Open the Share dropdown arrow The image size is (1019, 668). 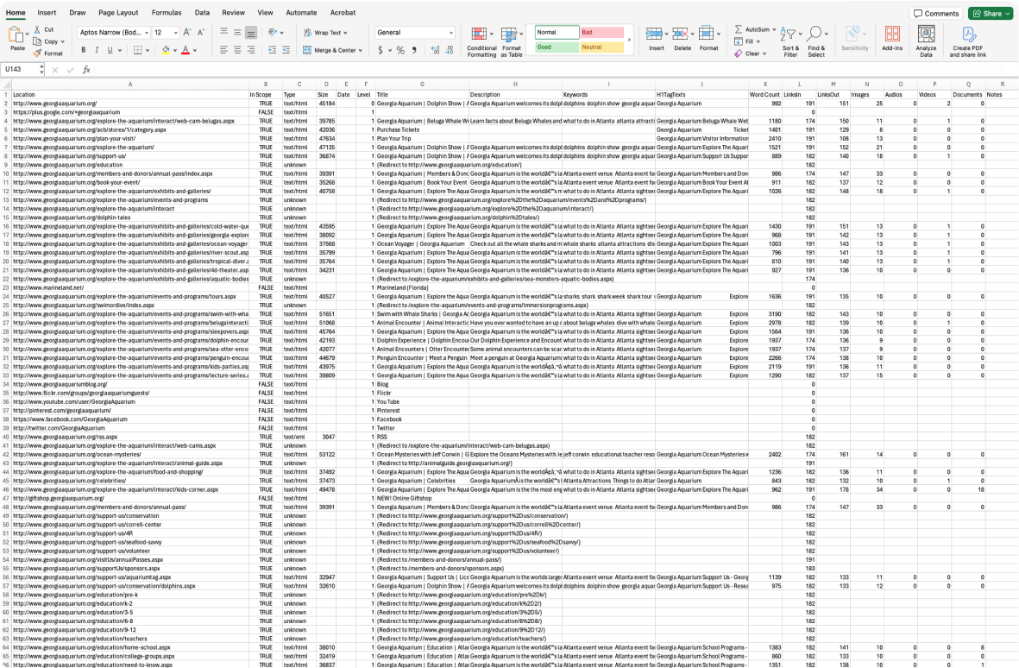1007,13
